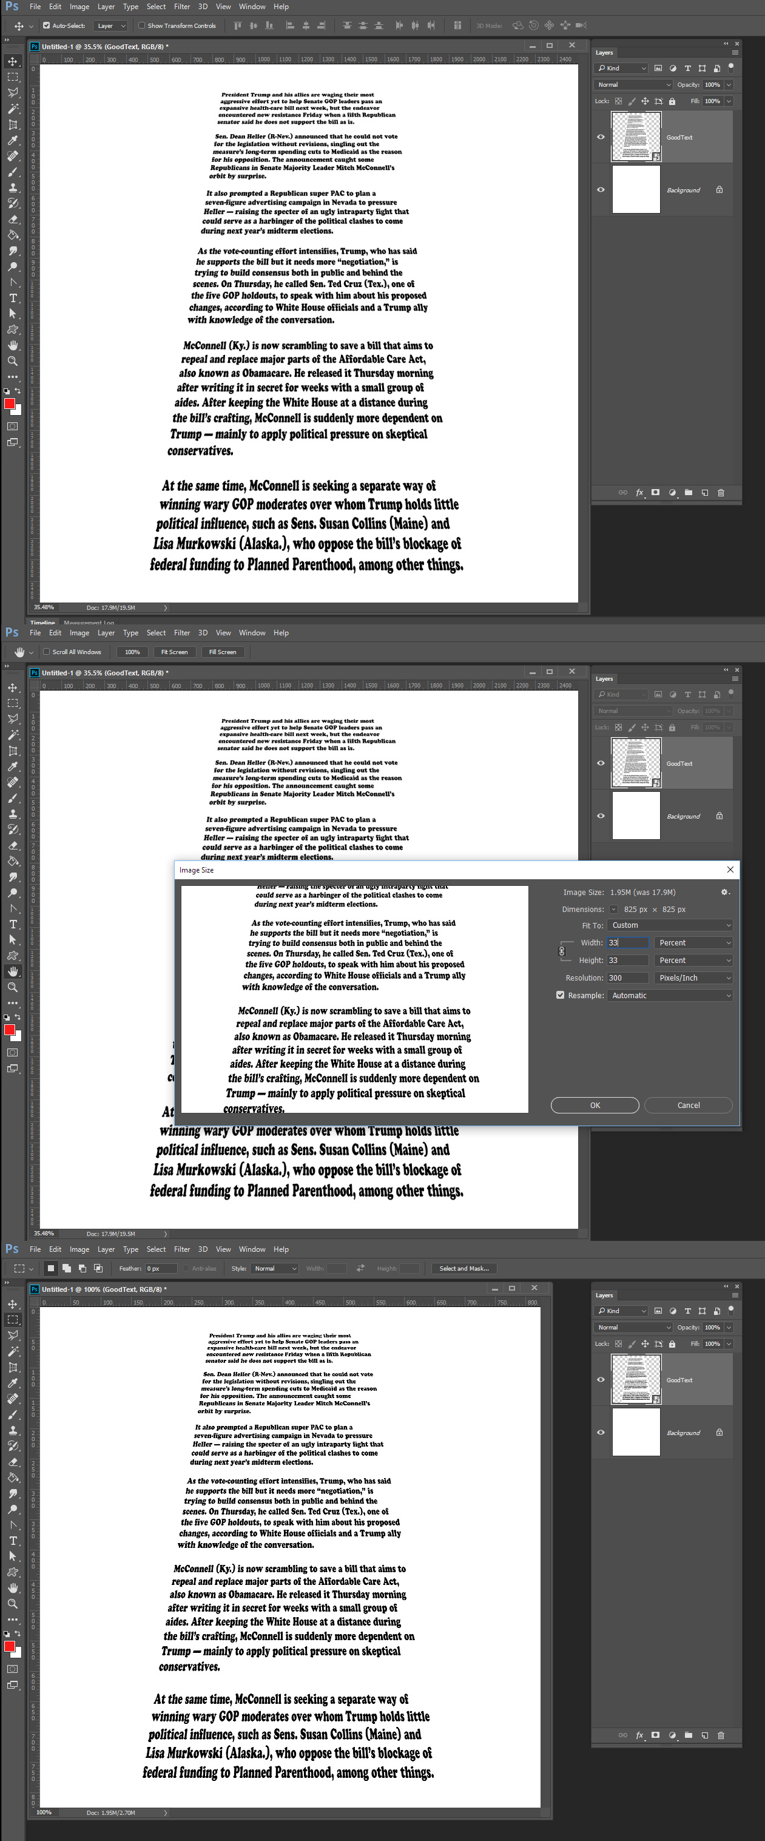
Task: Click the red foreground color swatch in bottom window
Action: click(x=10, y=1647)
